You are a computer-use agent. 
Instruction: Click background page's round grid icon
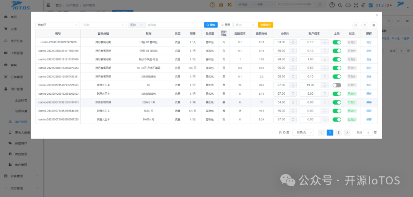pyautogui.click(x=406, y=21)
